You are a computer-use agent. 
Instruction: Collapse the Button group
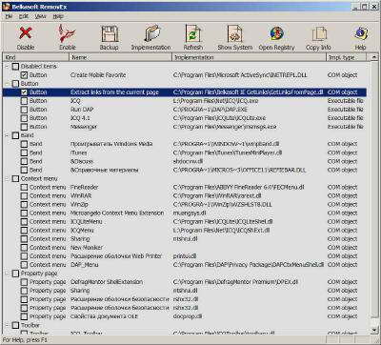7,84
